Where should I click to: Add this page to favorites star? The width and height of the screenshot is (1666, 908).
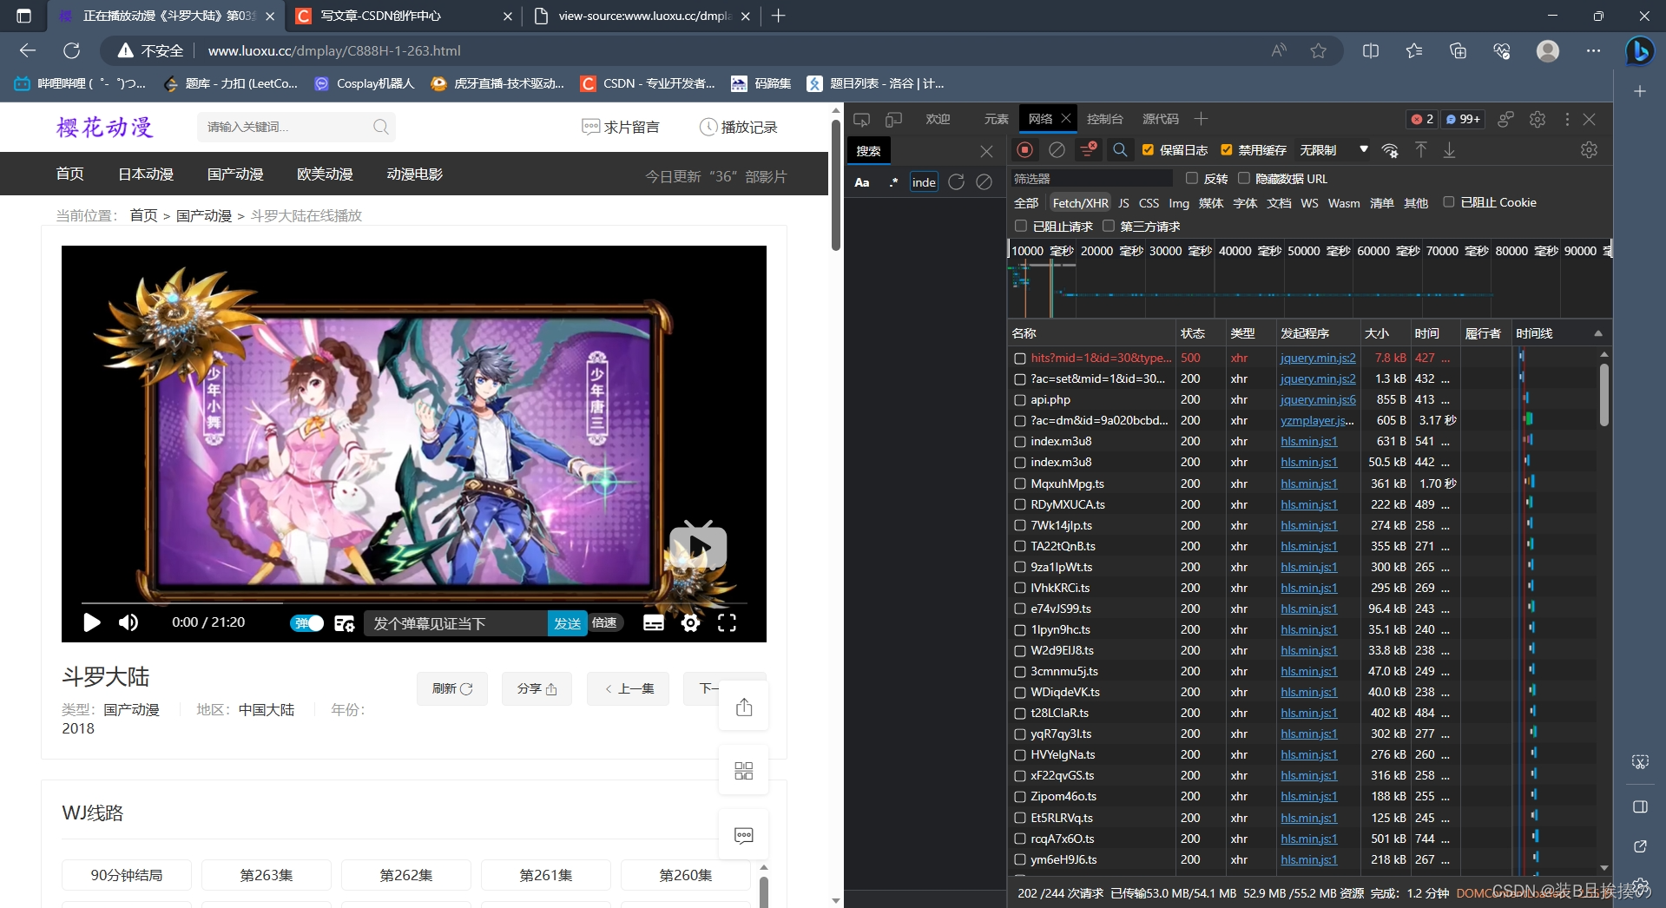pos(1318,50)
